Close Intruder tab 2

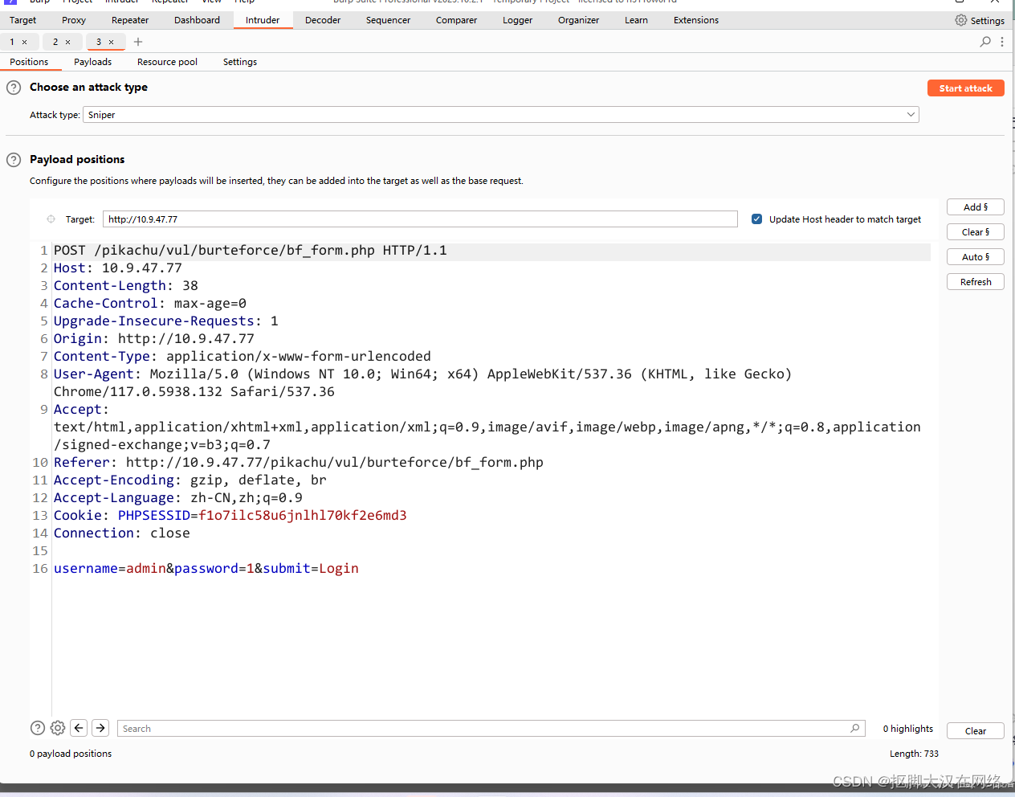click(68, 42)
